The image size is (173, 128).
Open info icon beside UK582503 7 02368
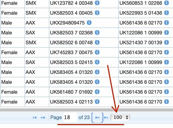click(x=97, y=33)
